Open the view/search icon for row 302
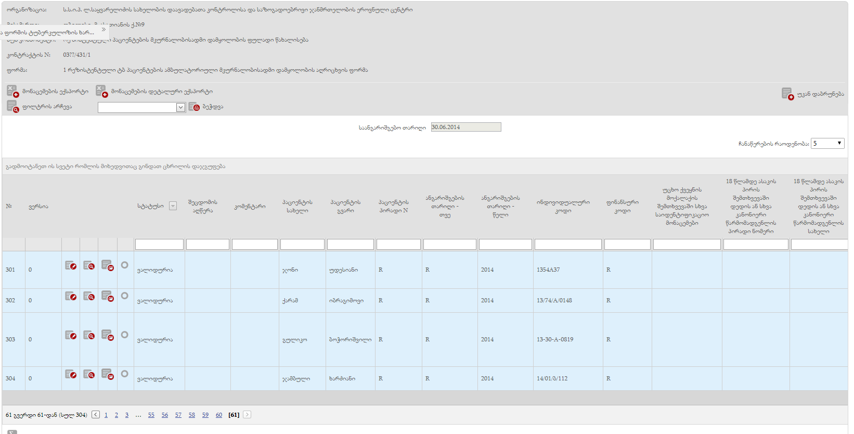Screen dimensions: 854x434 89,297
